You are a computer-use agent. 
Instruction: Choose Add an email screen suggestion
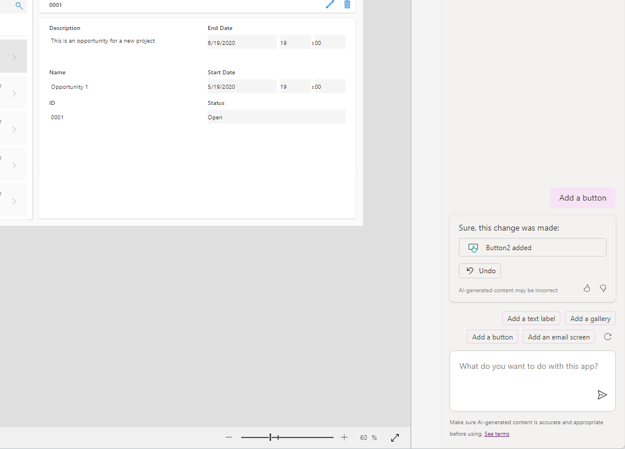tap(558, 336)
